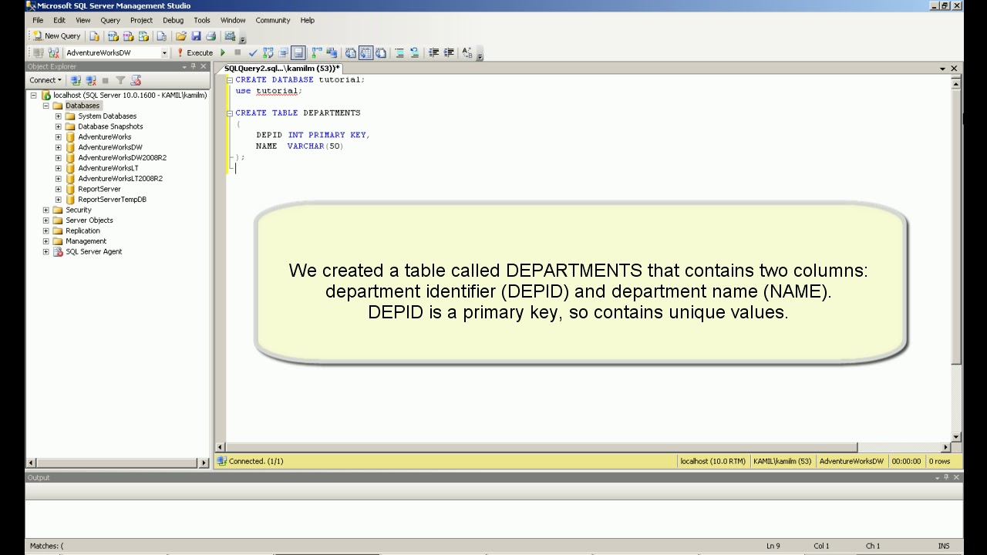Click Object Explorer connect server icon
The image size is (987, 555).
click(x=76, y=80)
